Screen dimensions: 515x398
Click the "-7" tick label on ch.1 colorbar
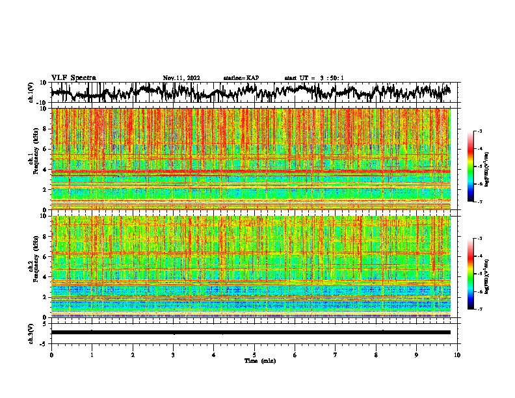(480, 202)
